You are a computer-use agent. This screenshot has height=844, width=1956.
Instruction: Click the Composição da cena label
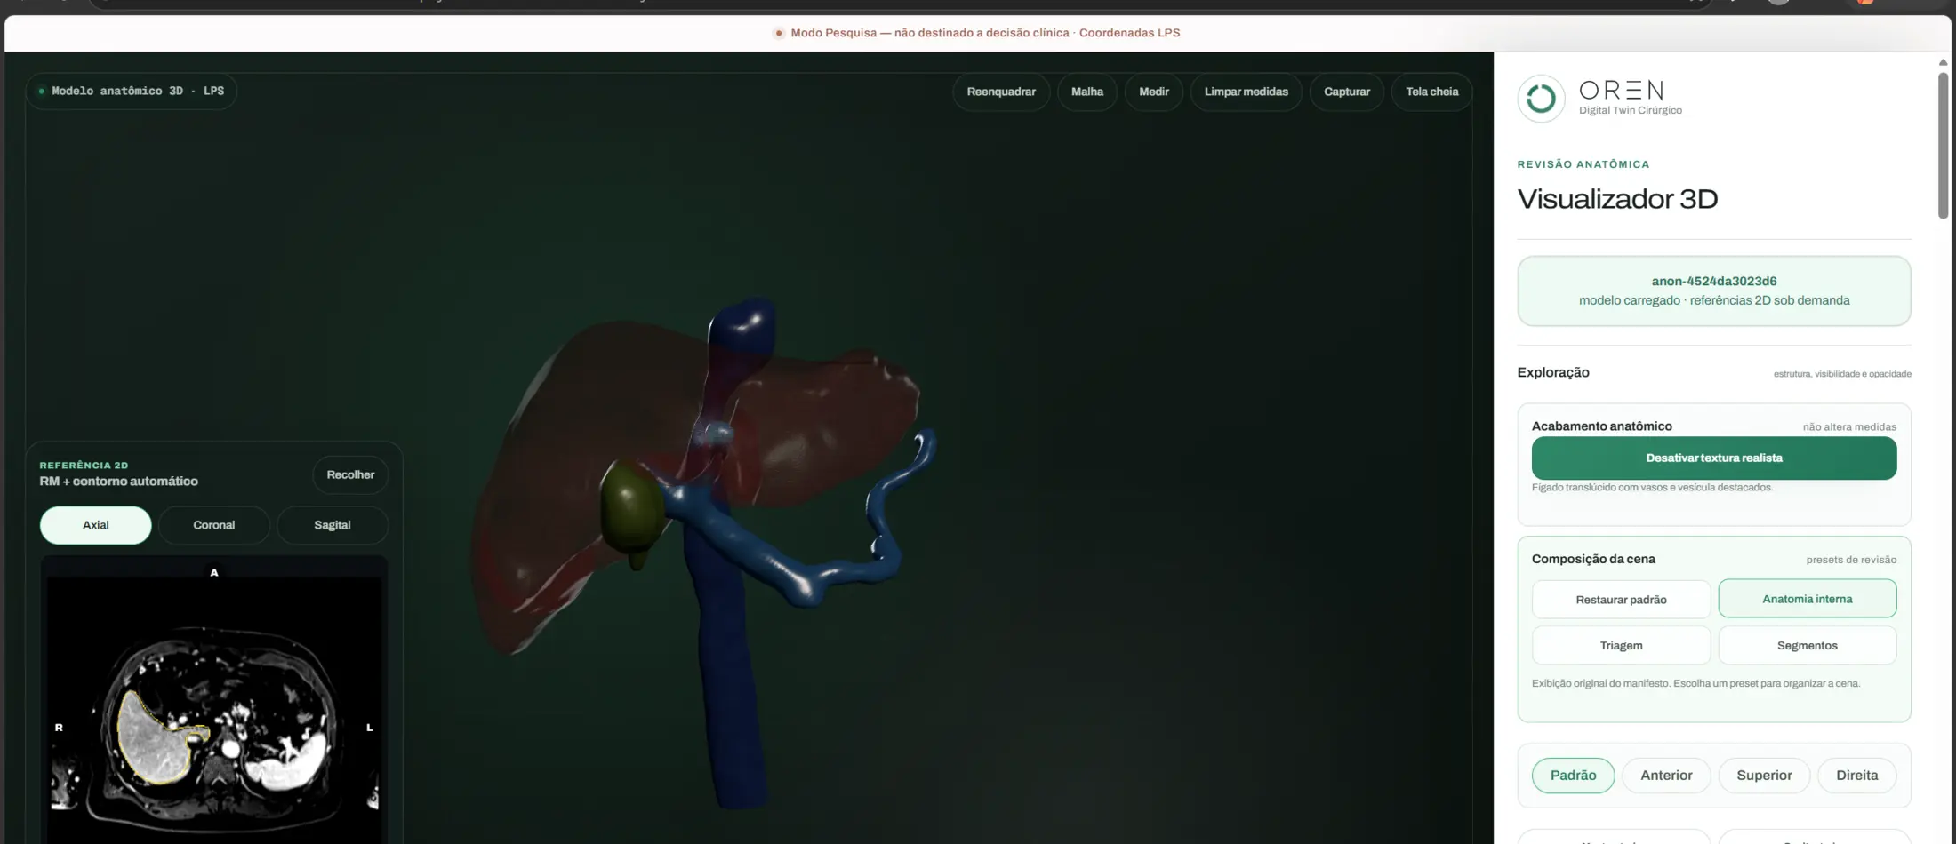tap(1593, 559)
